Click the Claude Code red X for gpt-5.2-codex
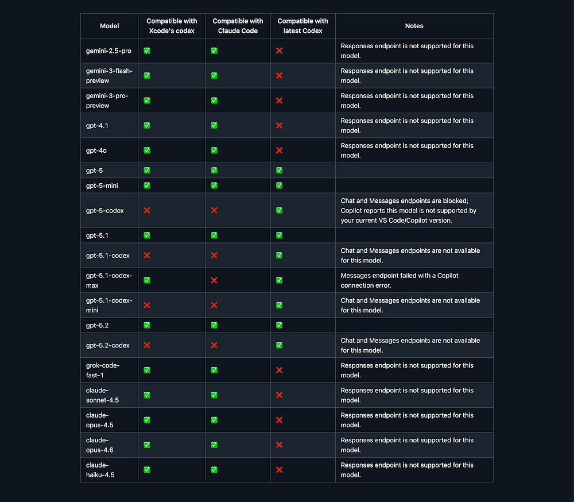574x502 pixels. 214,345
